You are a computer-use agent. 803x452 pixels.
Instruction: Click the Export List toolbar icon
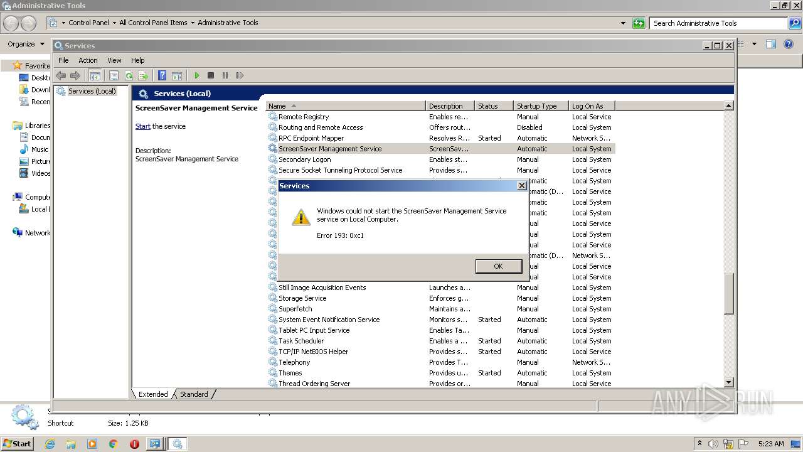click(143, 75)
